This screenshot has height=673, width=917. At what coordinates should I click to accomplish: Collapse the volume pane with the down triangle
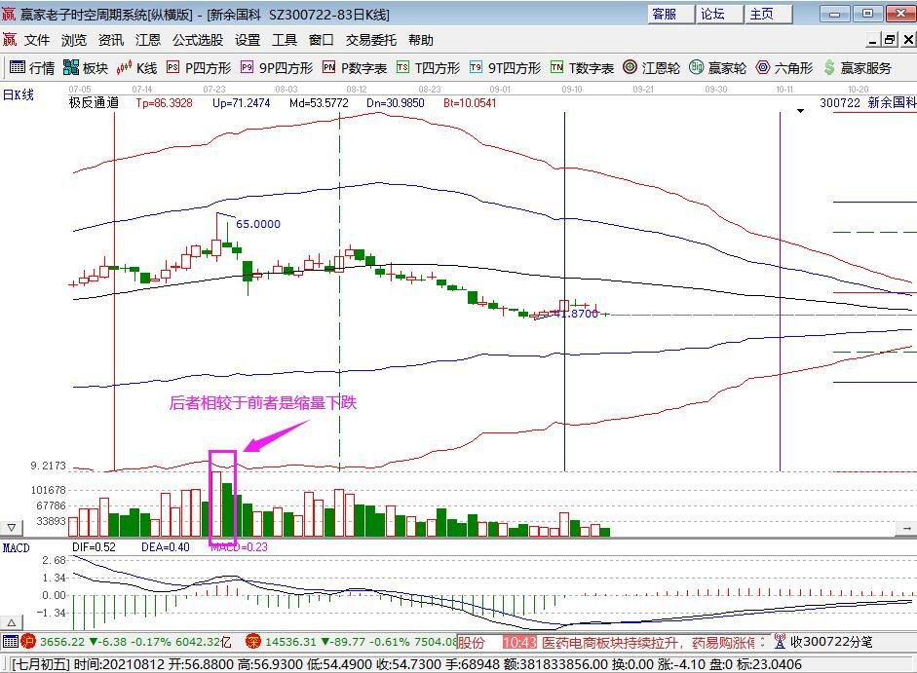(x=11, y=528)
